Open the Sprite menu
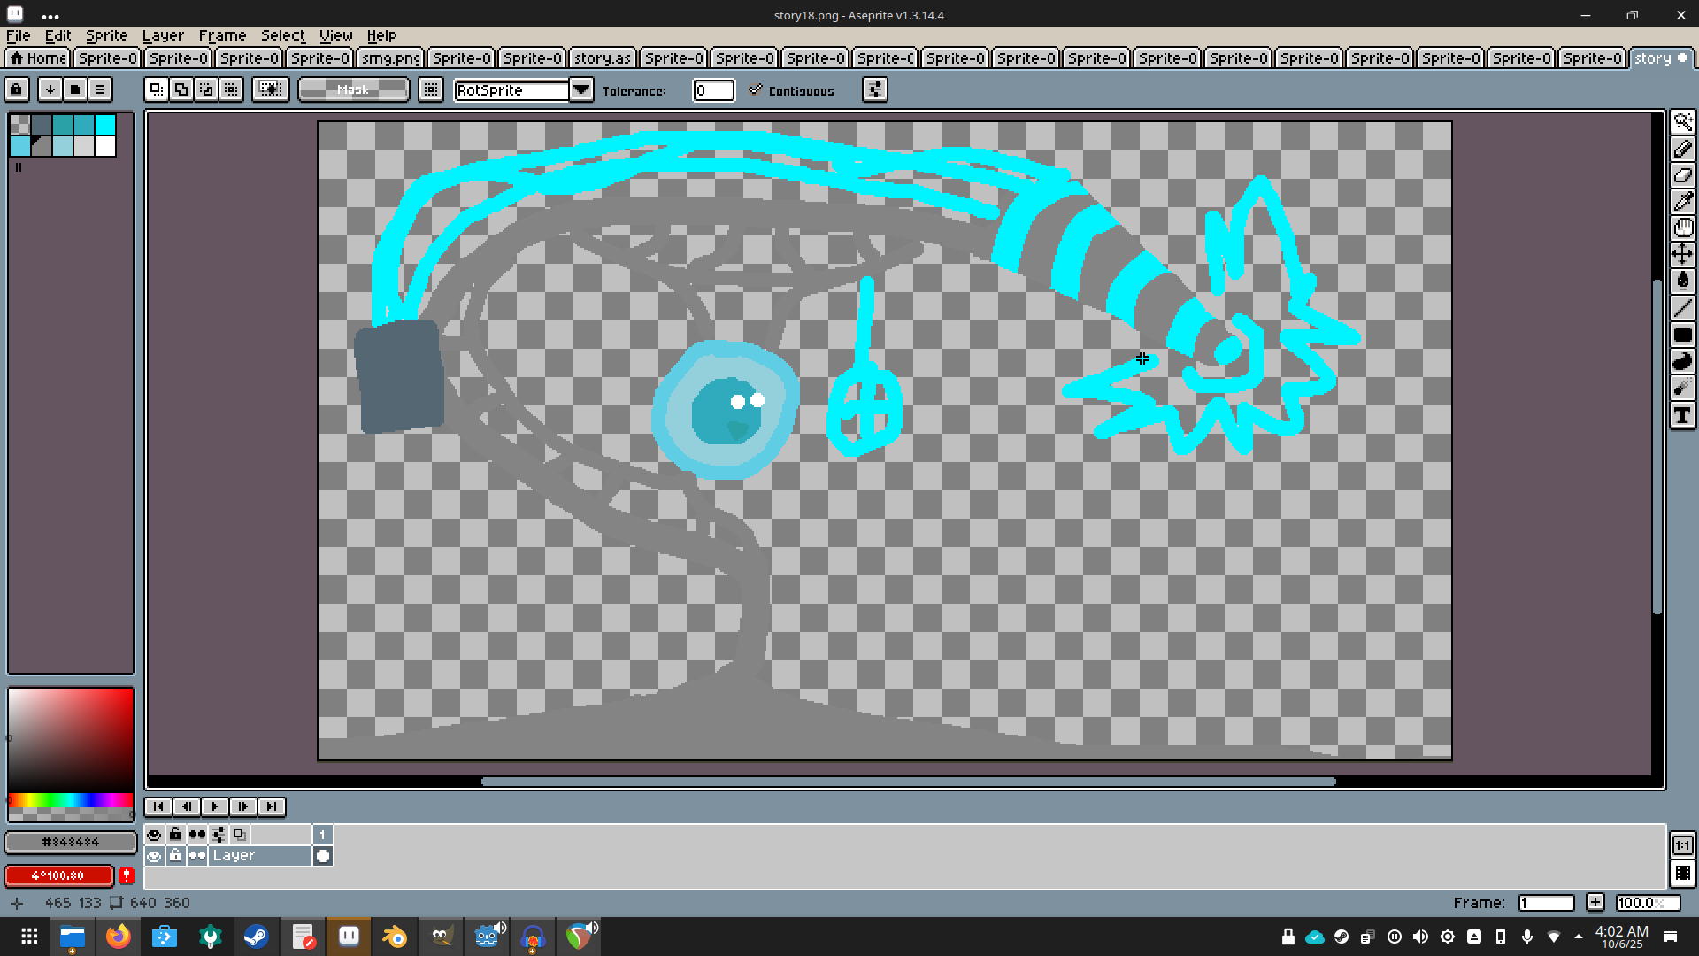Screen dimensions: 1699x956 106,35
